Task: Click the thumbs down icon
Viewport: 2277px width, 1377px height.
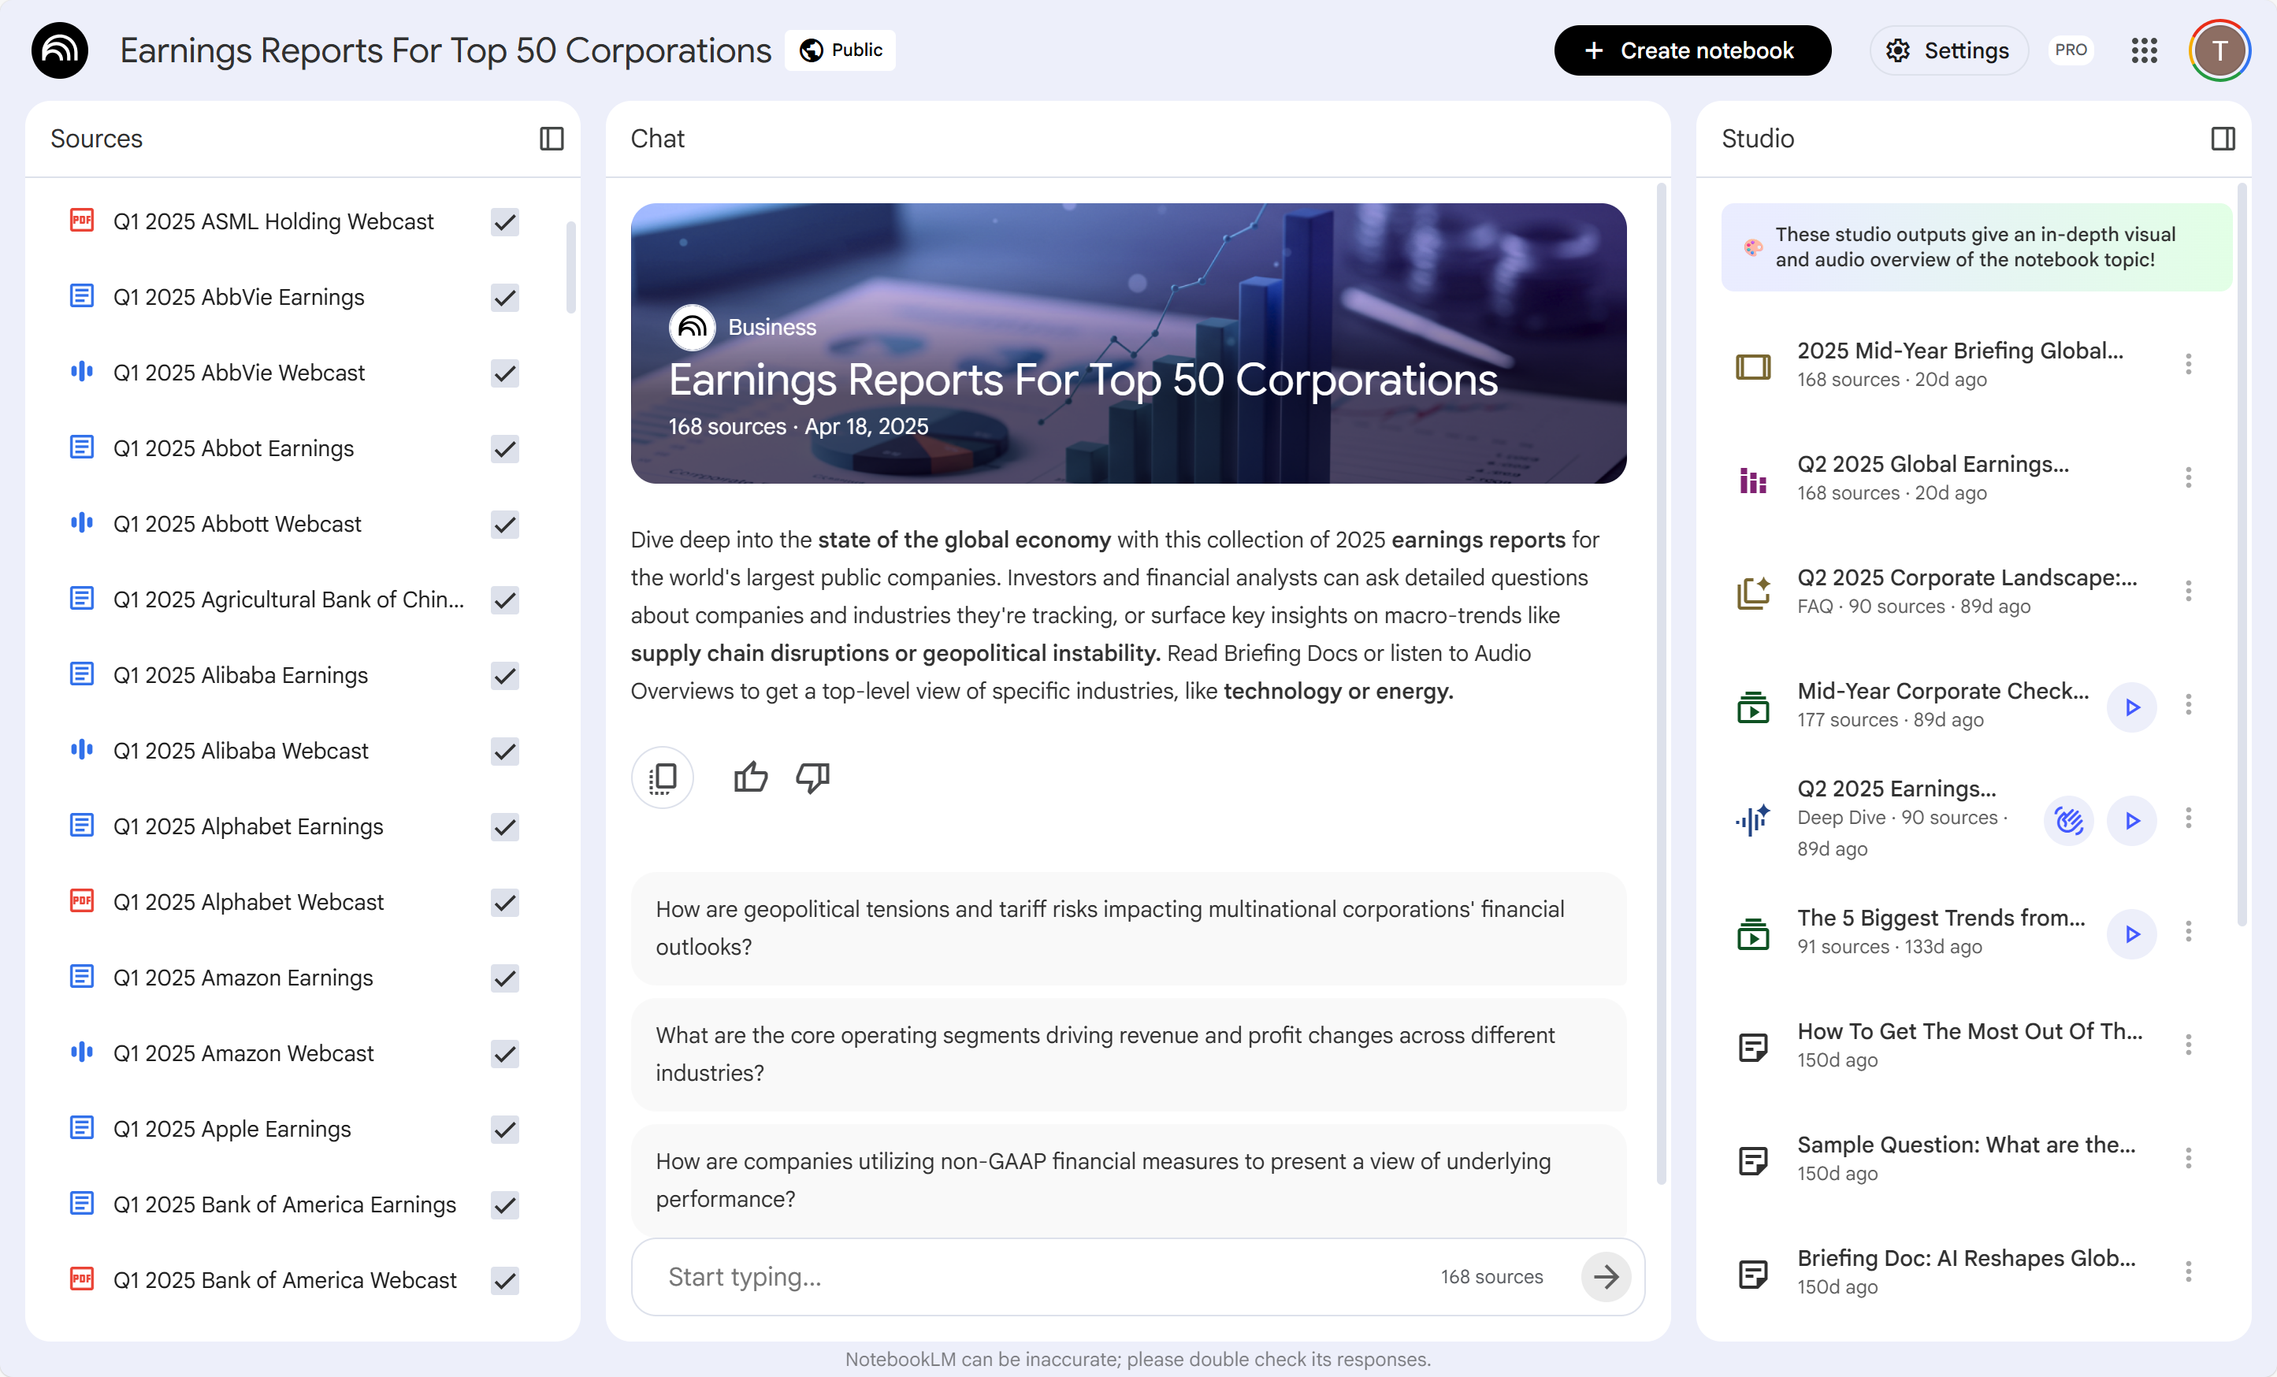Action: tap(813, 778)
